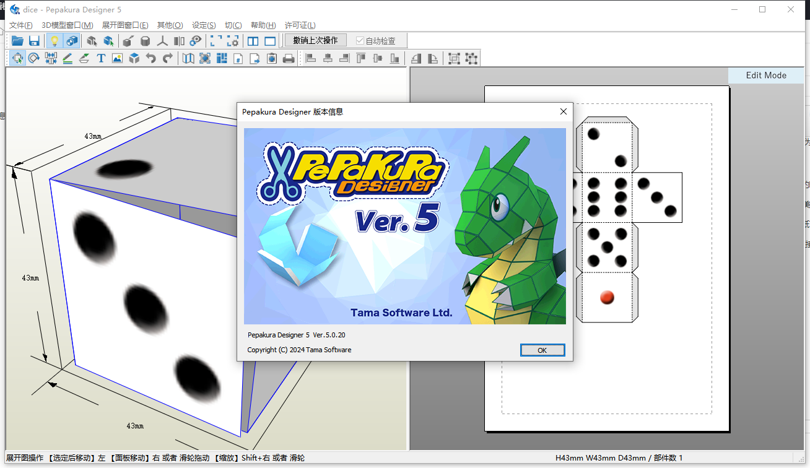
Task: Select the edge color pencil tool
Action: click(x=67, y=58)
